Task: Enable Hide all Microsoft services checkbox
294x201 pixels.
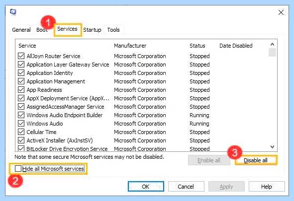Action: pos(18,168)
